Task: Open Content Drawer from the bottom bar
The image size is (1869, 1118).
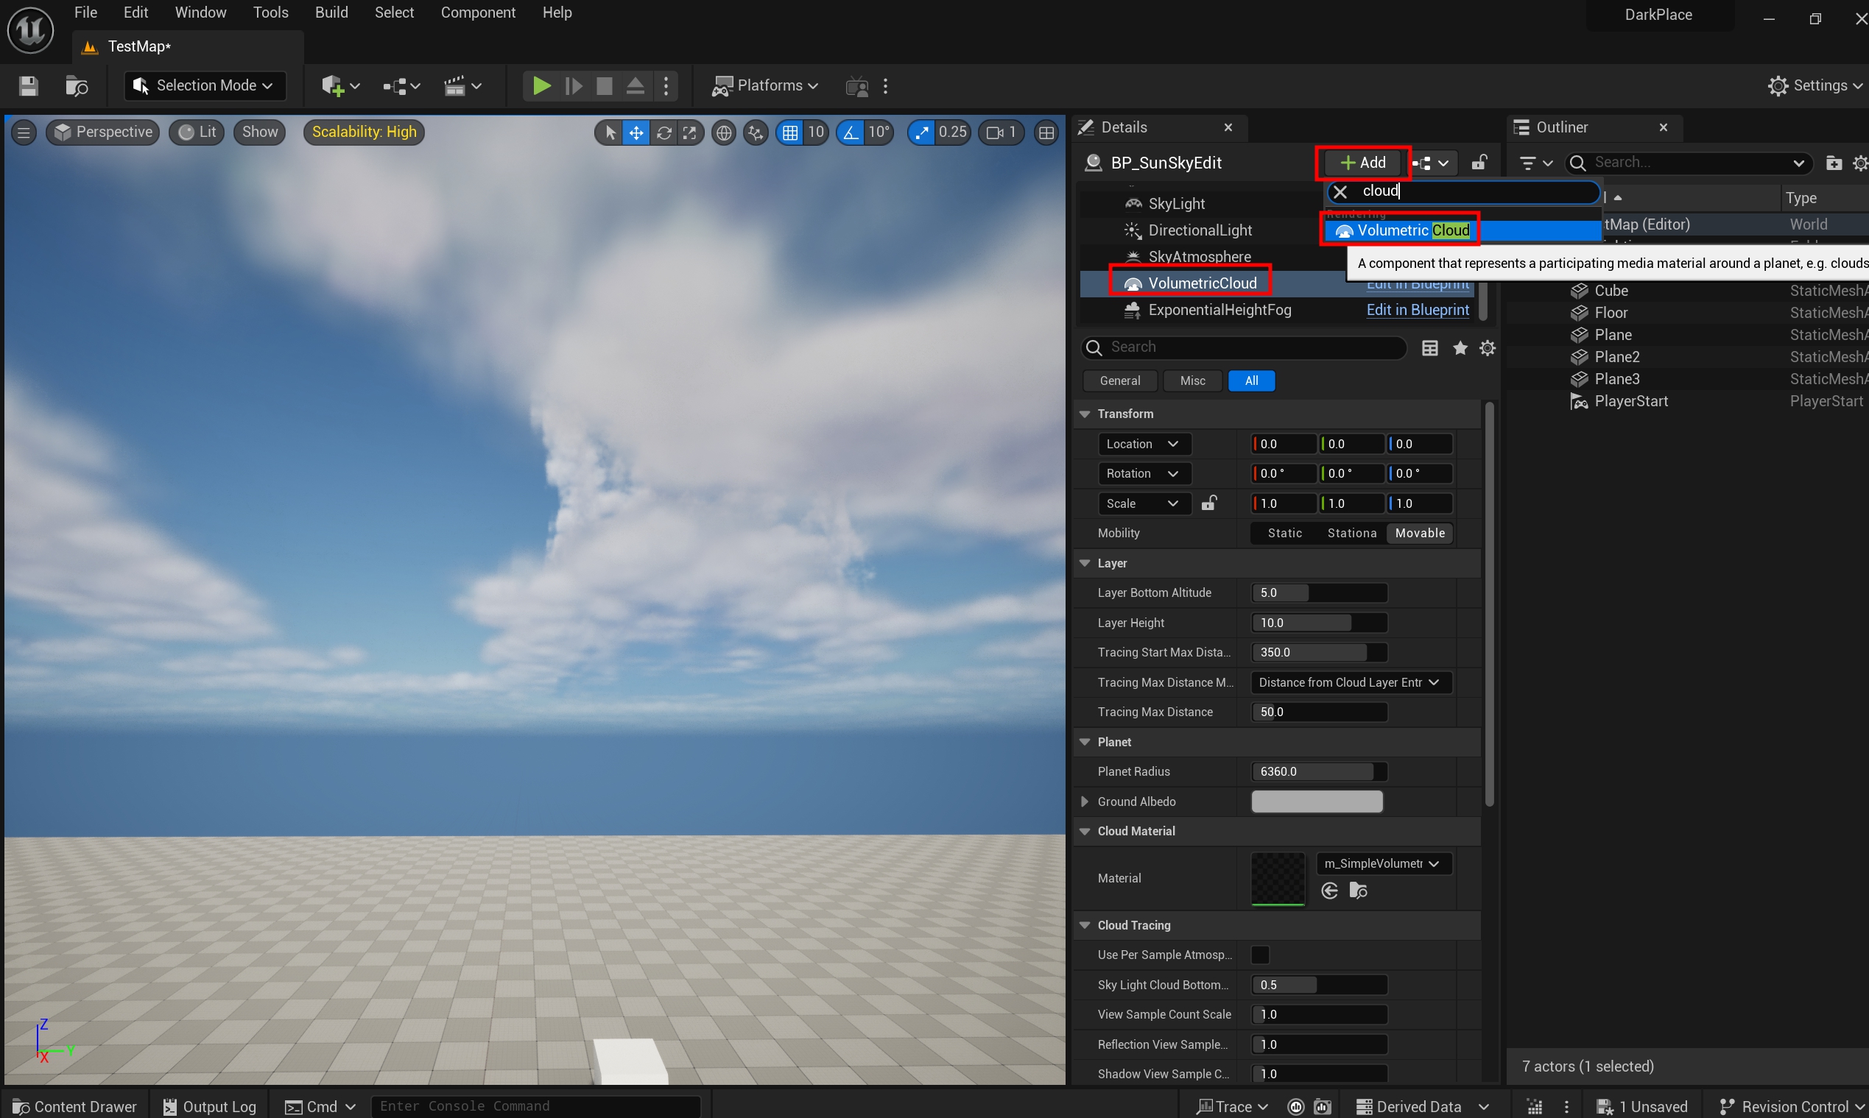Action: click(x=74, y=1106)
